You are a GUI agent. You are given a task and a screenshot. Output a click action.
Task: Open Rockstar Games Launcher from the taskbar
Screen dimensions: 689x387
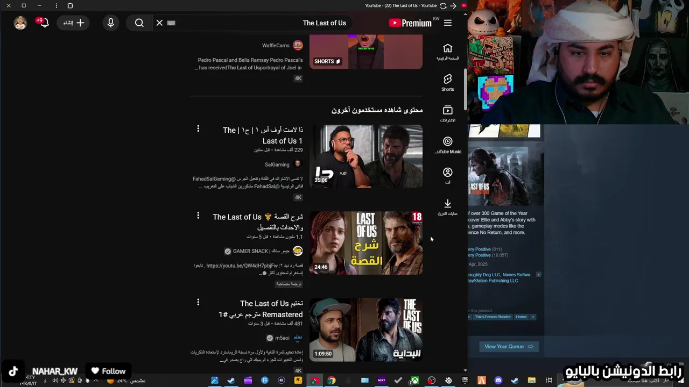coord(298,381)
